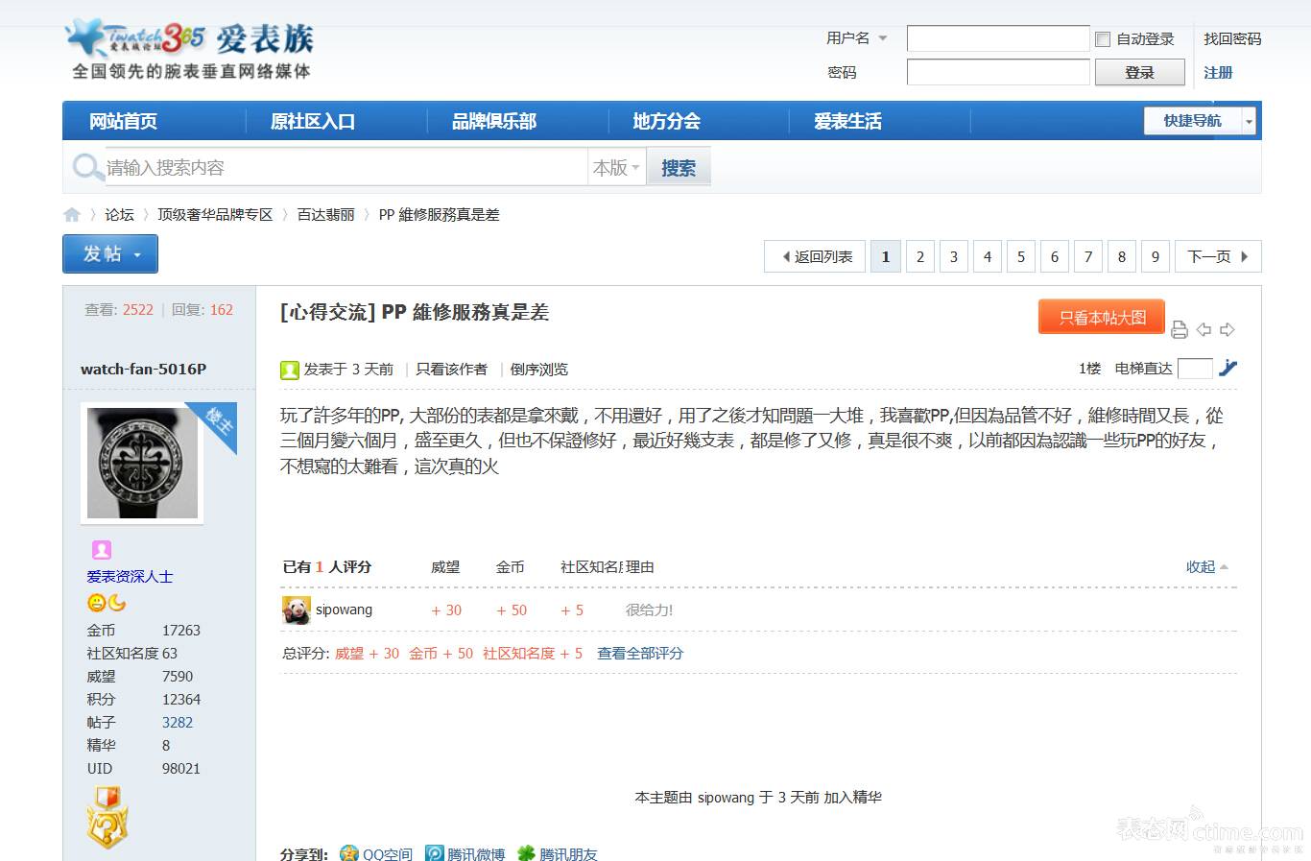Click 下一页 next page button
The height and width of the screenshot is (861, 1311).
click(x=1218, y=256)
